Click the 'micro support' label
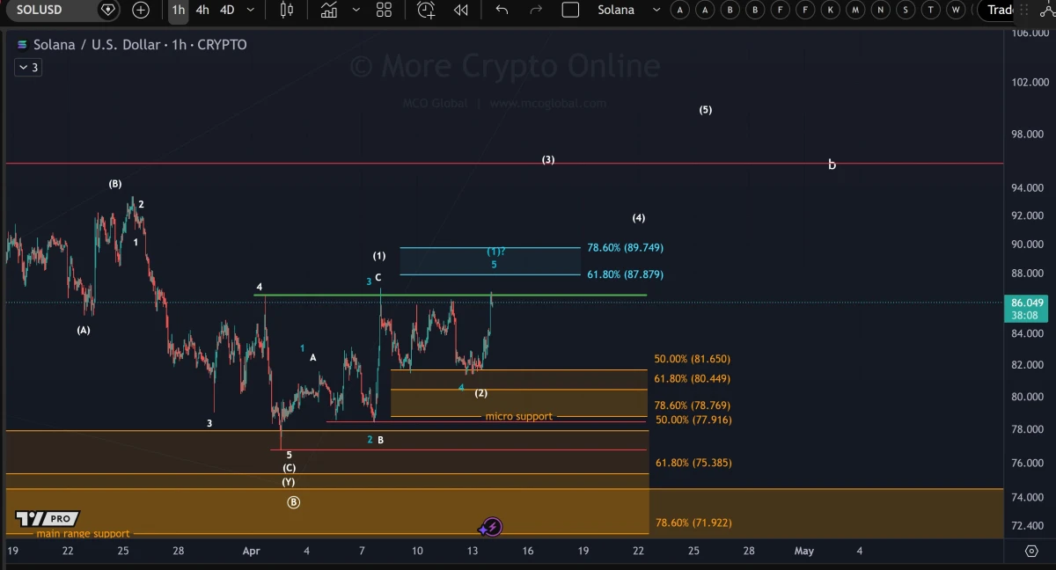The height and width of the screenshot is (570, 1056). coord(519,416)
